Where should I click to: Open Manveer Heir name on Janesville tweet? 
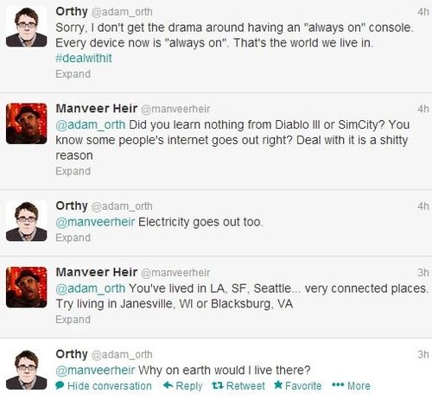coord(97,272)
